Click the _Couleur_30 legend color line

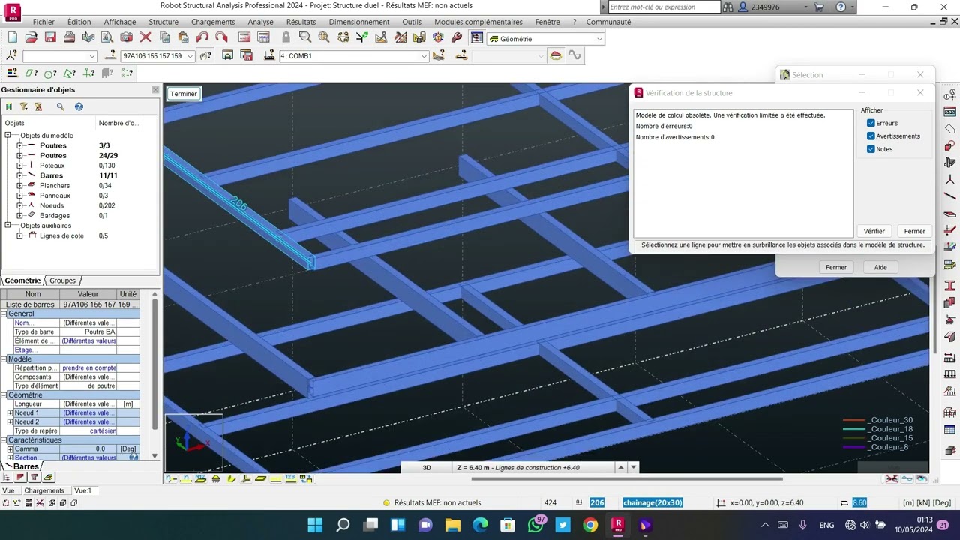854,420
